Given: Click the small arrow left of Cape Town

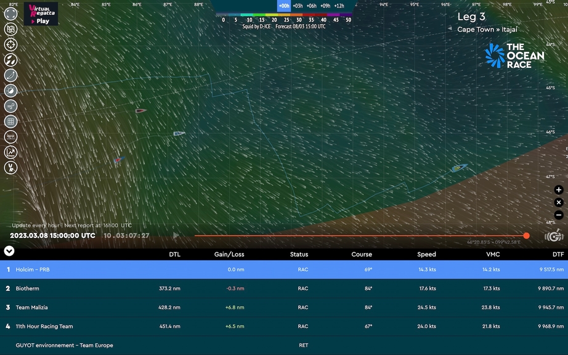Looking at the screenshot, I should pos(450,28).
